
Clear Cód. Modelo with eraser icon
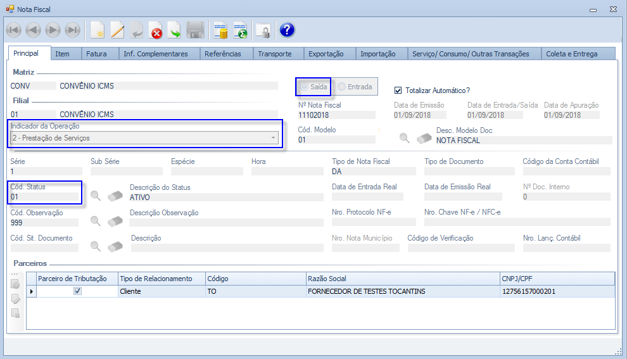coord(424,138)
